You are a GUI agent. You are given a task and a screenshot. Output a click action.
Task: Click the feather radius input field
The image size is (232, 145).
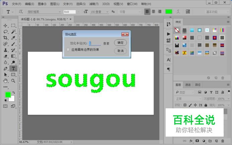coord(95,43)
